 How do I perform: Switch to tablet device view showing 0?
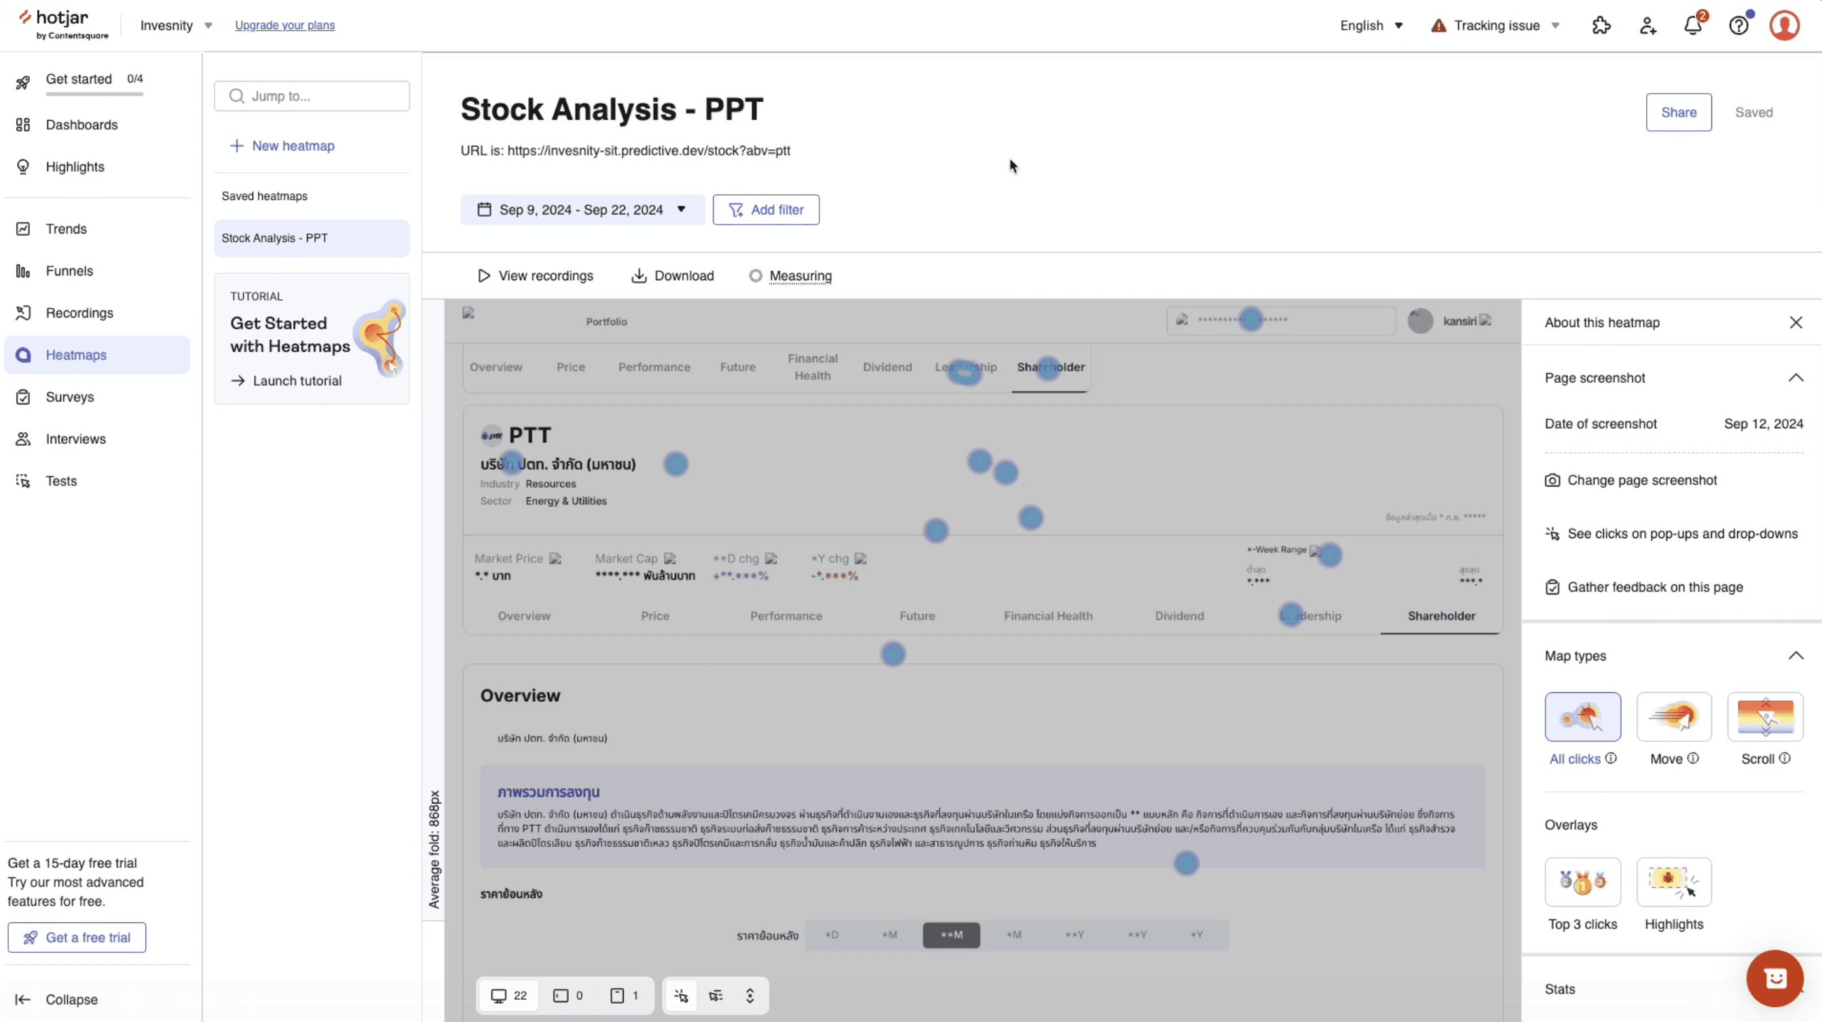pos(568,996)
